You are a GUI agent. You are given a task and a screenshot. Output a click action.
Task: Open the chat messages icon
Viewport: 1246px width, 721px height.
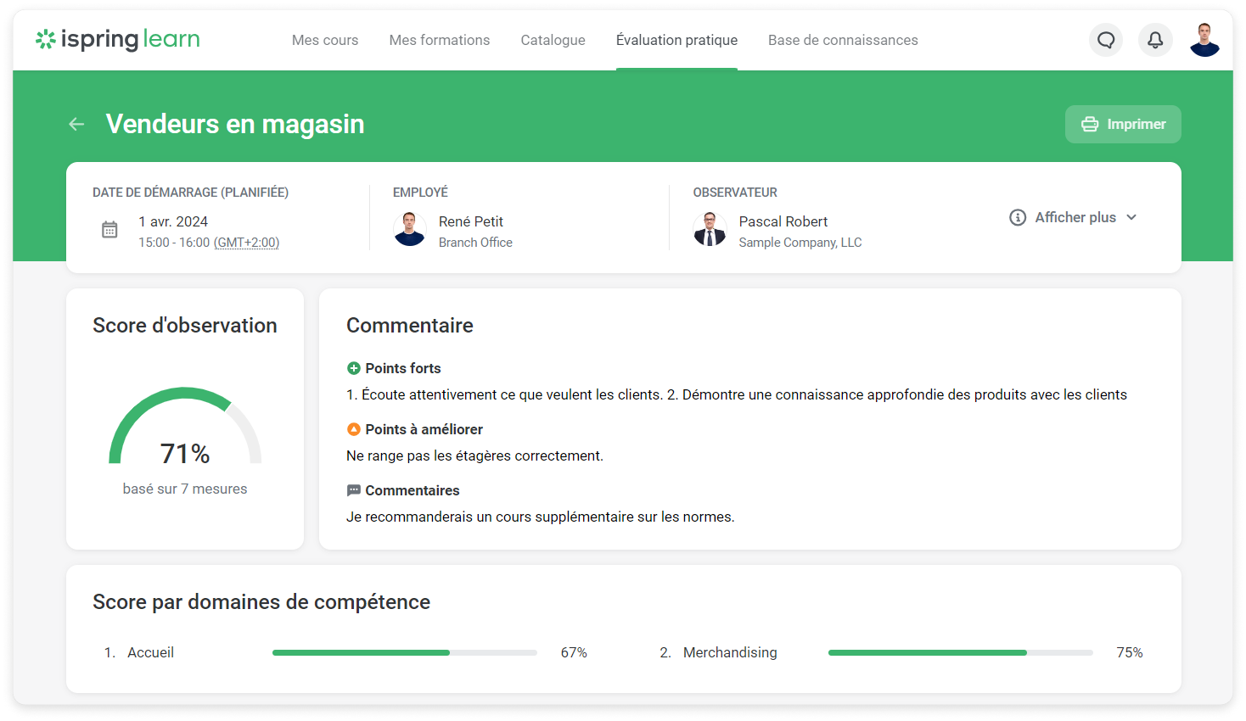pos(1105,40)
